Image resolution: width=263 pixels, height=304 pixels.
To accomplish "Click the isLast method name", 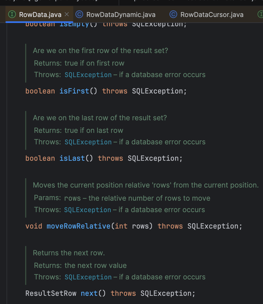I will click(x=72, y=158).
